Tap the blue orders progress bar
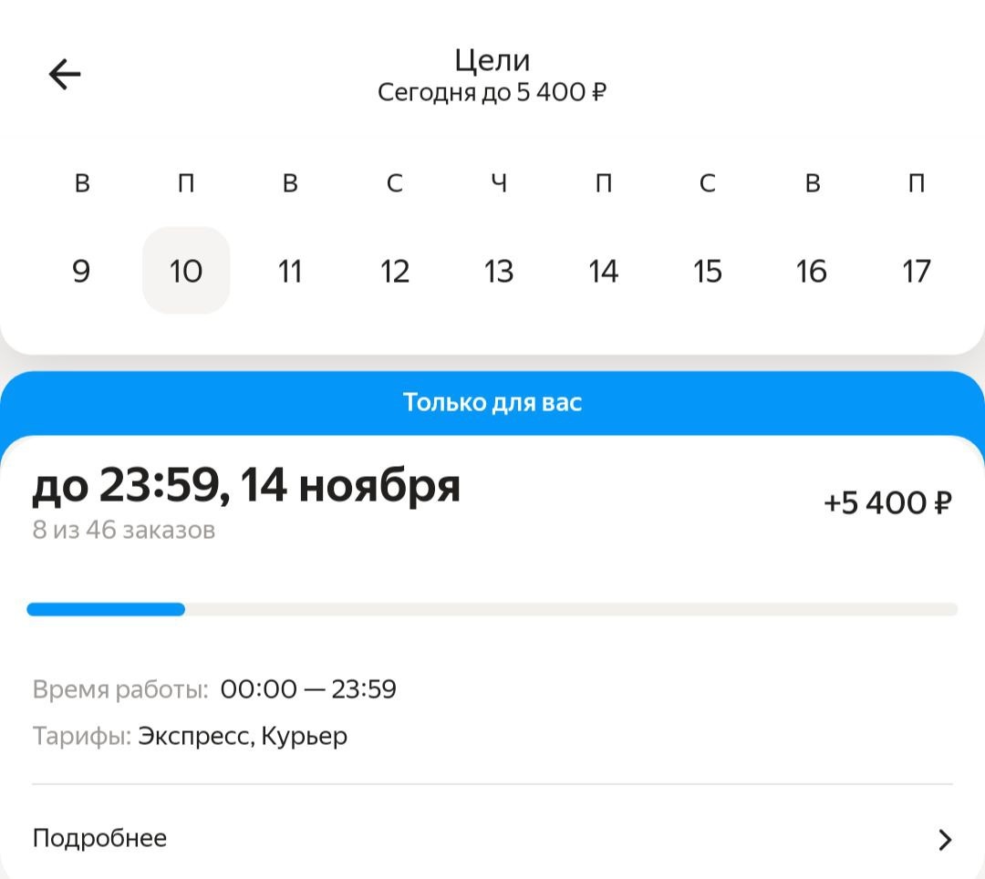Viewport: 985px width, 879px height. click(x=107, y=608)
